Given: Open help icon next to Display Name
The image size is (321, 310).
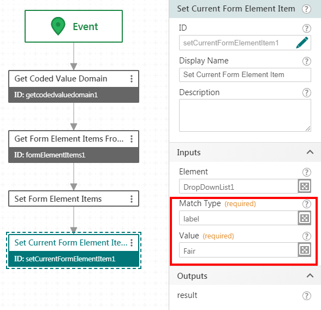Looking at the screenshot, I should point(306,61).
